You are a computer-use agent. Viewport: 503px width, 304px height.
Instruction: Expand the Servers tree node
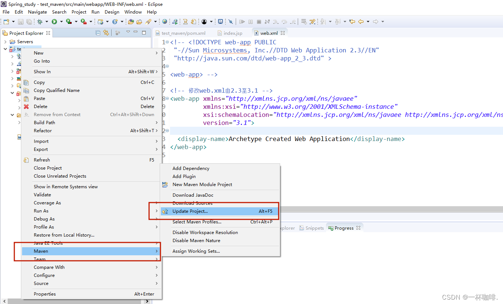click(x=6, y=42)
